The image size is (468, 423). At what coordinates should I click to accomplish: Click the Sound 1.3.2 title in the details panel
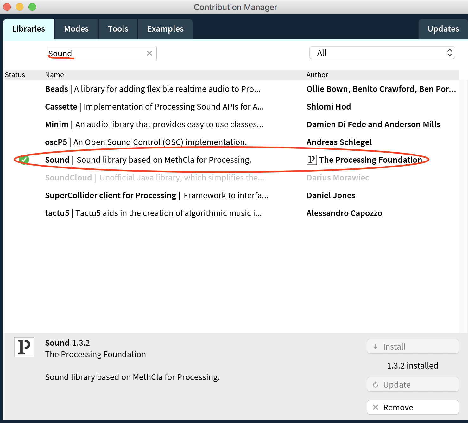click(67, 343)
